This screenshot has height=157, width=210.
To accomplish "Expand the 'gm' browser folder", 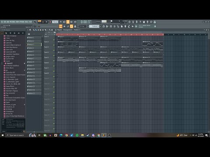I will pyautogui.click(x=7, y=70).
